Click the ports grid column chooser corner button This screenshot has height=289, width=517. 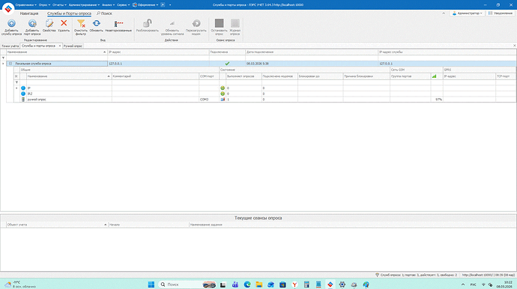16,76
